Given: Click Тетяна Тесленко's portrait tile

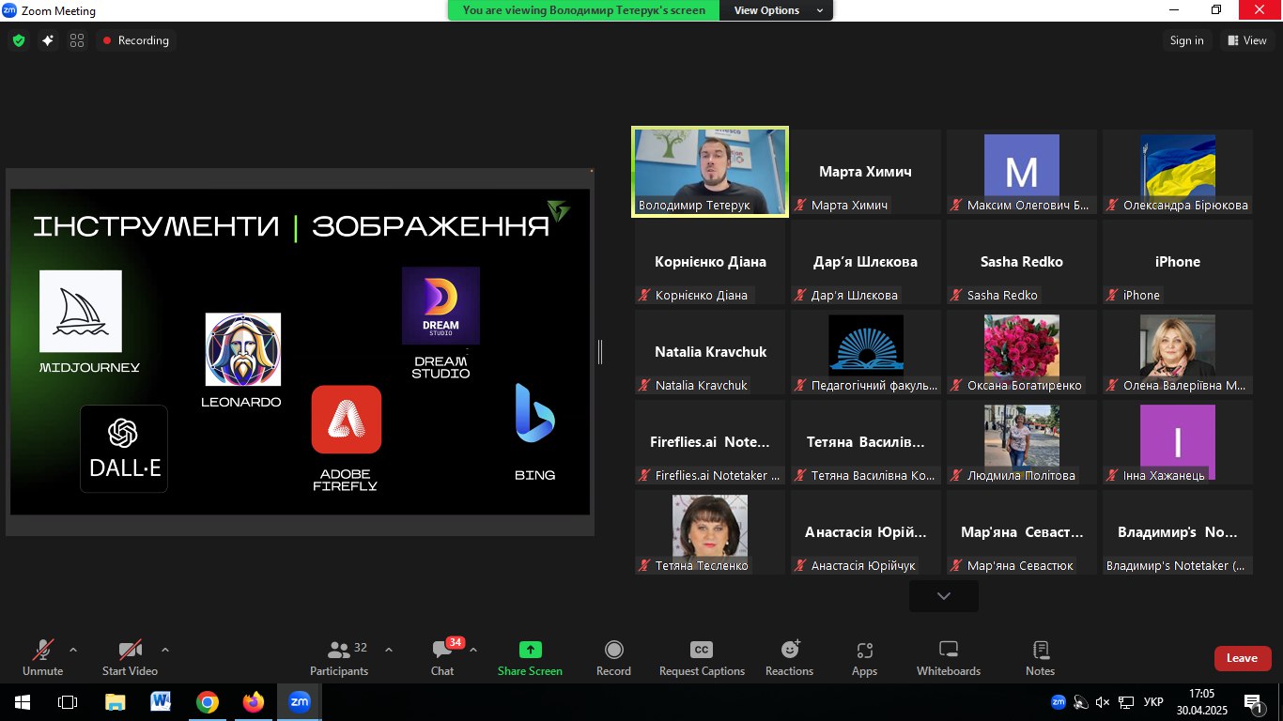Looking at the screenshot, I should tap(710, 532).
